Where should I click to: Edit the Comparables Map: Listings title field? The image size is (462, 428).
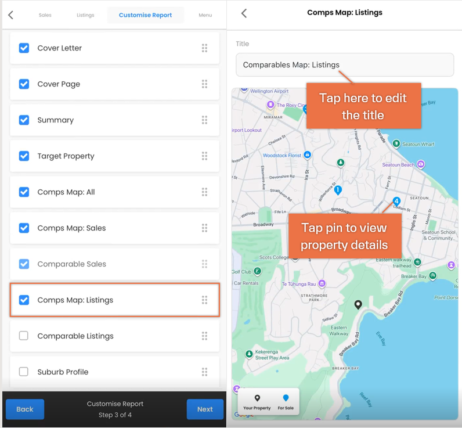pos(345,65)
